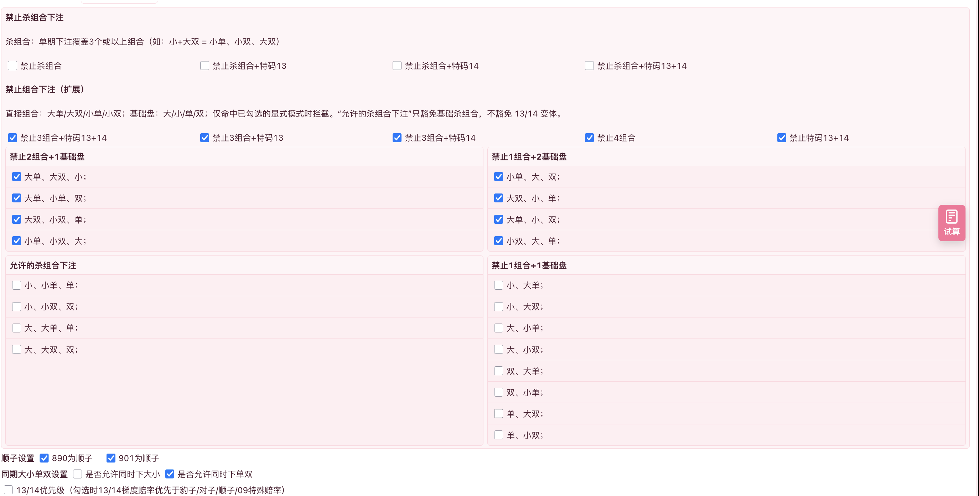Viewport: 979px width, 496px height.
Task: Select the 禁止2组合+1基础盘 panel title
Action: point(47,156)
